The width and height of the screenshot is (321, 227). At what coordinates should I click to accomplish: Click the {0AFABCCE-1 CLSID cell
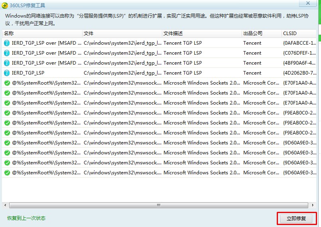[299, 43]
